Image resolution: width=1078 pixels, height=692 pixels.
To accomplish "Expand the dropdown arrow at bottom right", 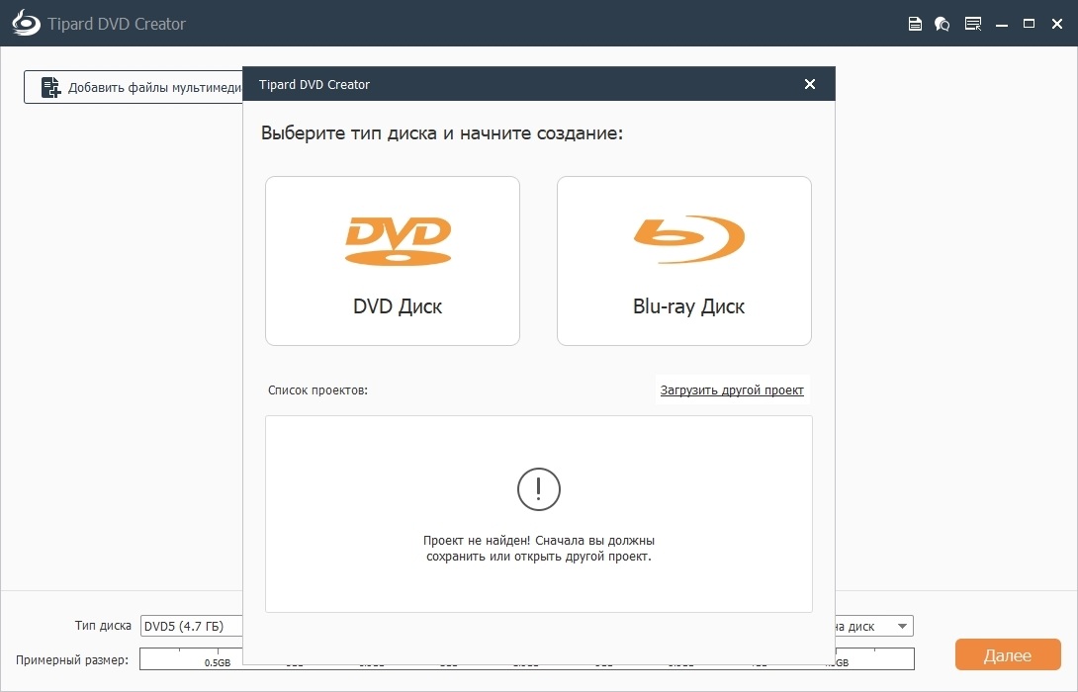I will tap(901, 626).
